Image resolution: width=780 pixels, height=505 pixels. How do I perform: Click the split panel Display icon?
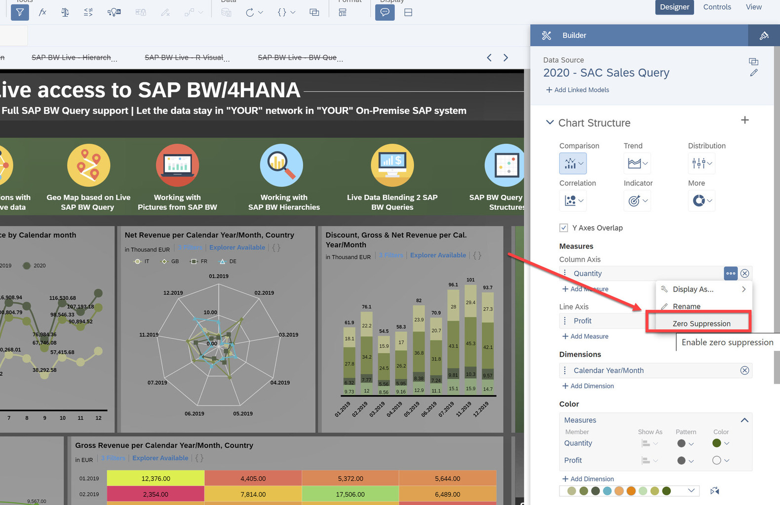[408, 12]
